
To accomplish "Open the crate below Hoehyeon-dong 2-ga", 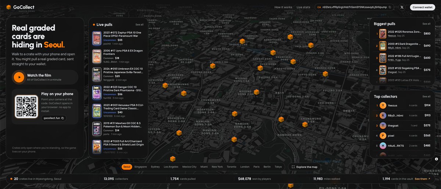I will 179,133.
